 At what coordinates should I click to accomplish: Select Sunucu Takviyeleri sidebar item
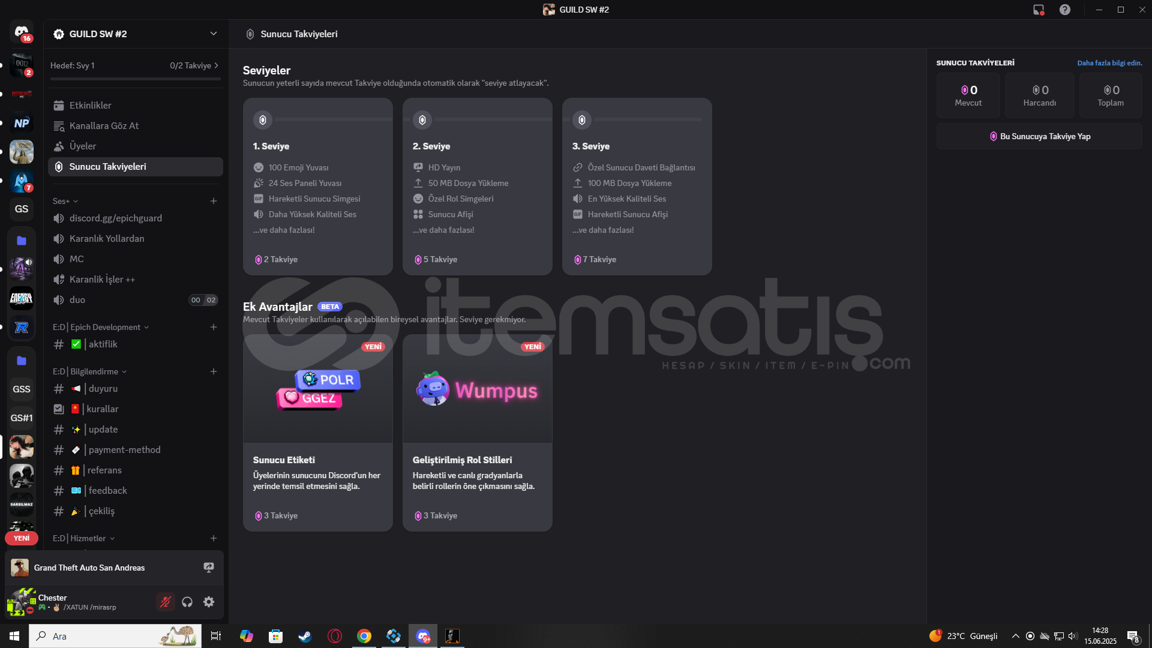click(136, 166)
